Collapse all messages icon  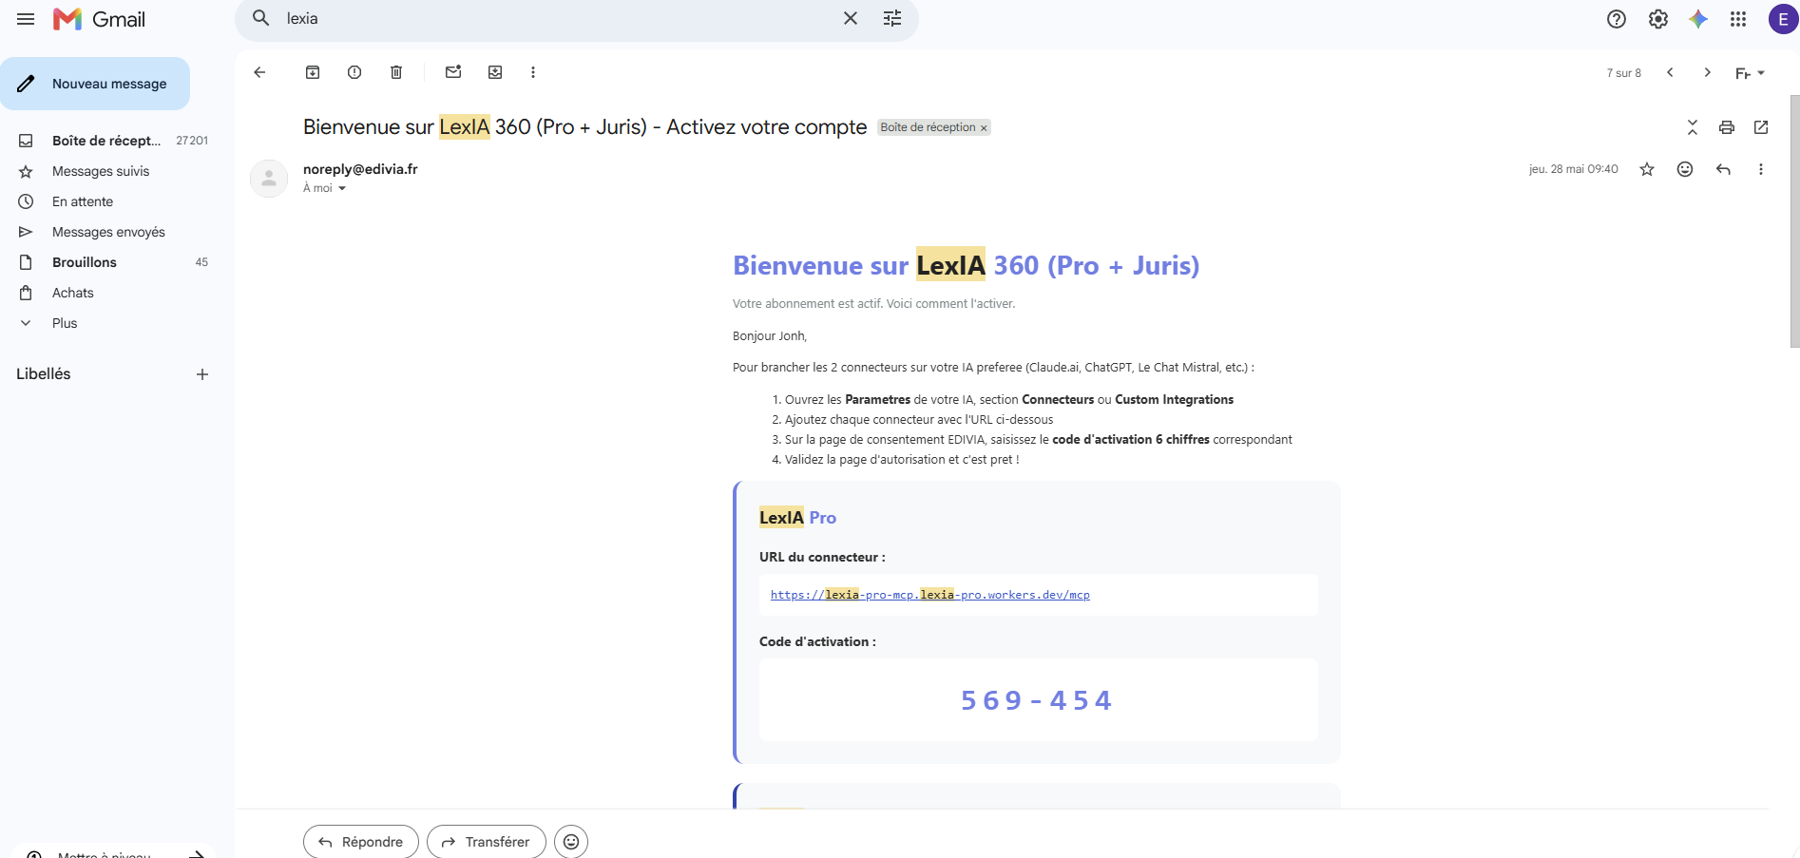click(x=1693, y=127)
